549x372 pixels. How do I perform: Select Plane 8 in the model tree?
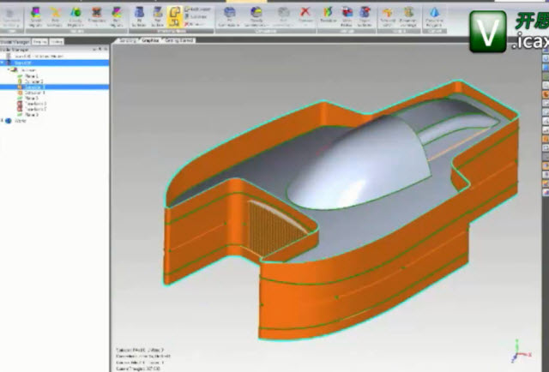pos(32,114)
